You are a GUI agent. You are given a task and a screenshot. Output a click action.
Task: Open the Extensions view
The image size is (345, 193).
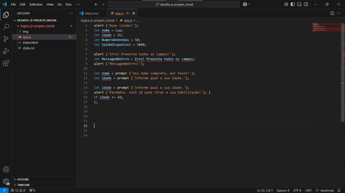point(6,63)
